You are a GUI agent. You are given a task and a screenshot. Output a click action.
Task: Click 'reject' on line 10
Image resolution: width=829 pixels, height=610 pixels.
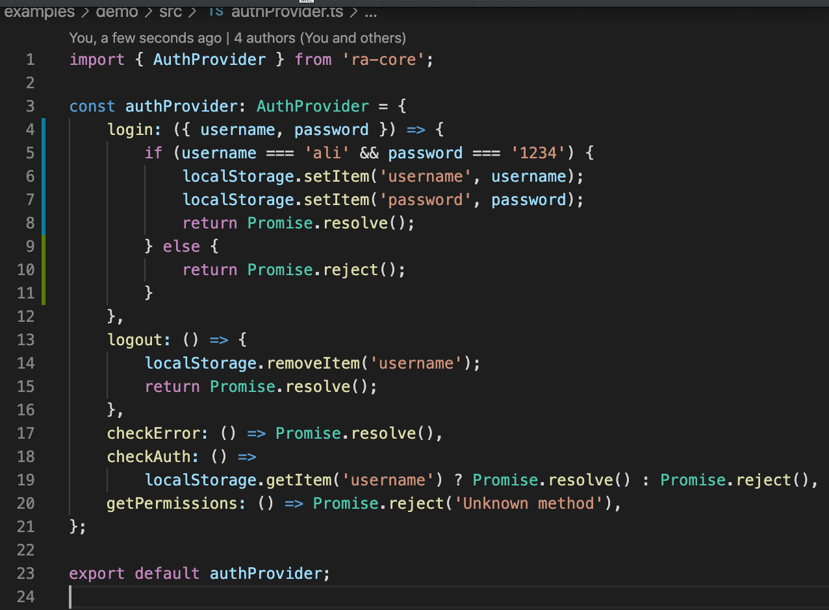click(x=351, y=270)
